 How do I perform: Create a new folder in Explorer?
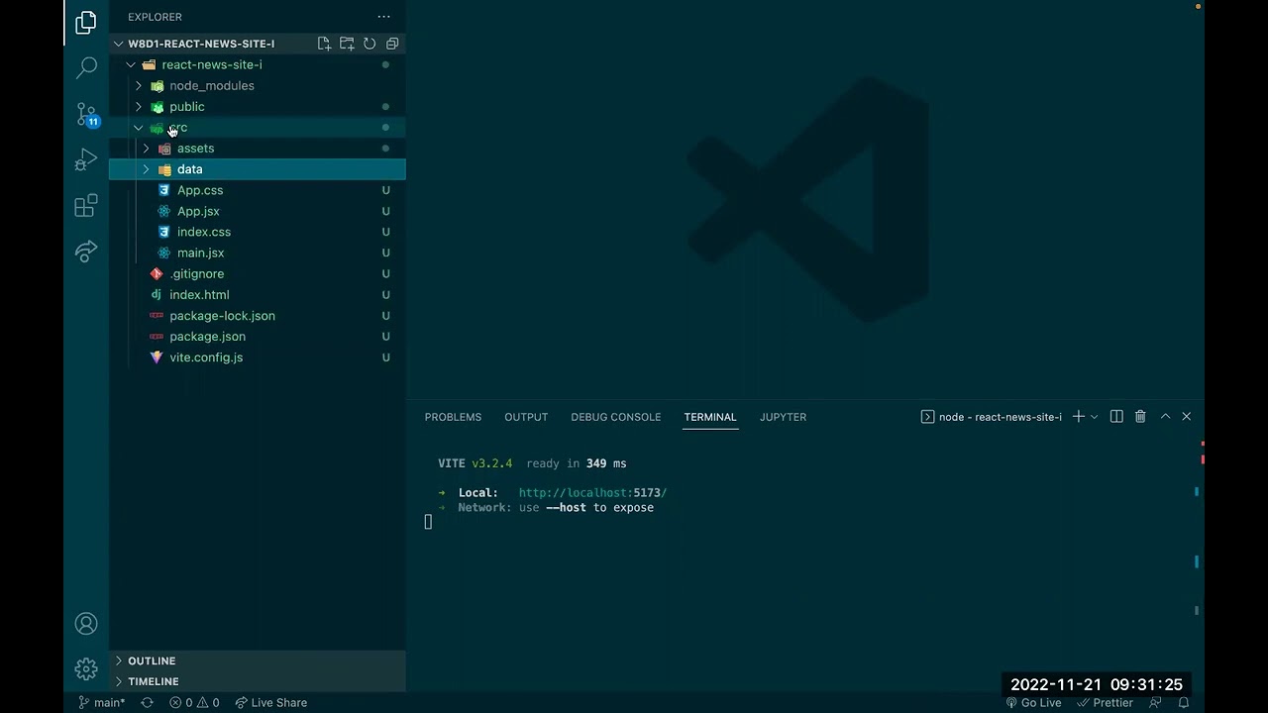point(347,44)
